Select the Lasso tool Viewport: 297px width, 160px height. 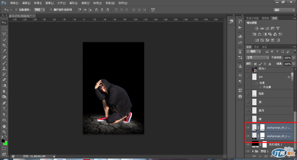(4, 34)
